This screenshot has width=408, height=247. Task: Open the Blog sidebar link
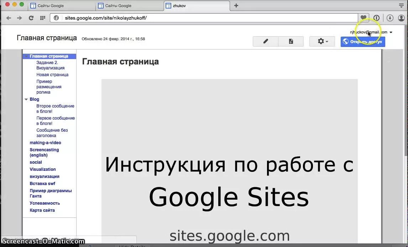(x=34, y=99)
